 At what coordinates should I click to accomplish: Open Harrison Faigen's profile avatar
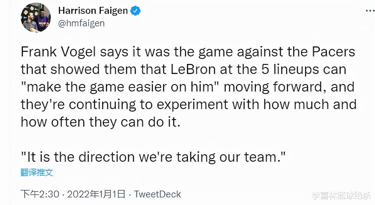36,18
